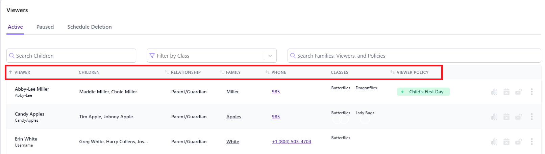Sort table by Relationship column
The height and width of the screenshot is (154, 545).
click(183, 72)
